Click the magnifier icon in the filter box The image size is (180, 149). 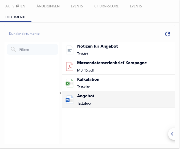(x=13, y=49)
